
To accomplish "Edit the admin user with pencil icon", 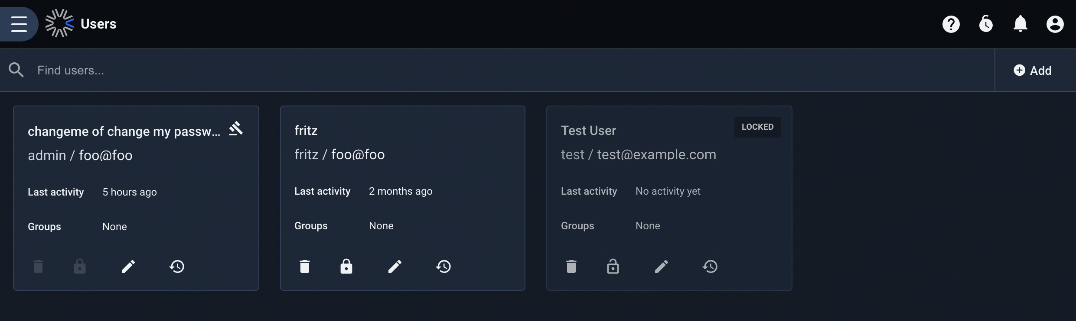I will coord(128,266).
